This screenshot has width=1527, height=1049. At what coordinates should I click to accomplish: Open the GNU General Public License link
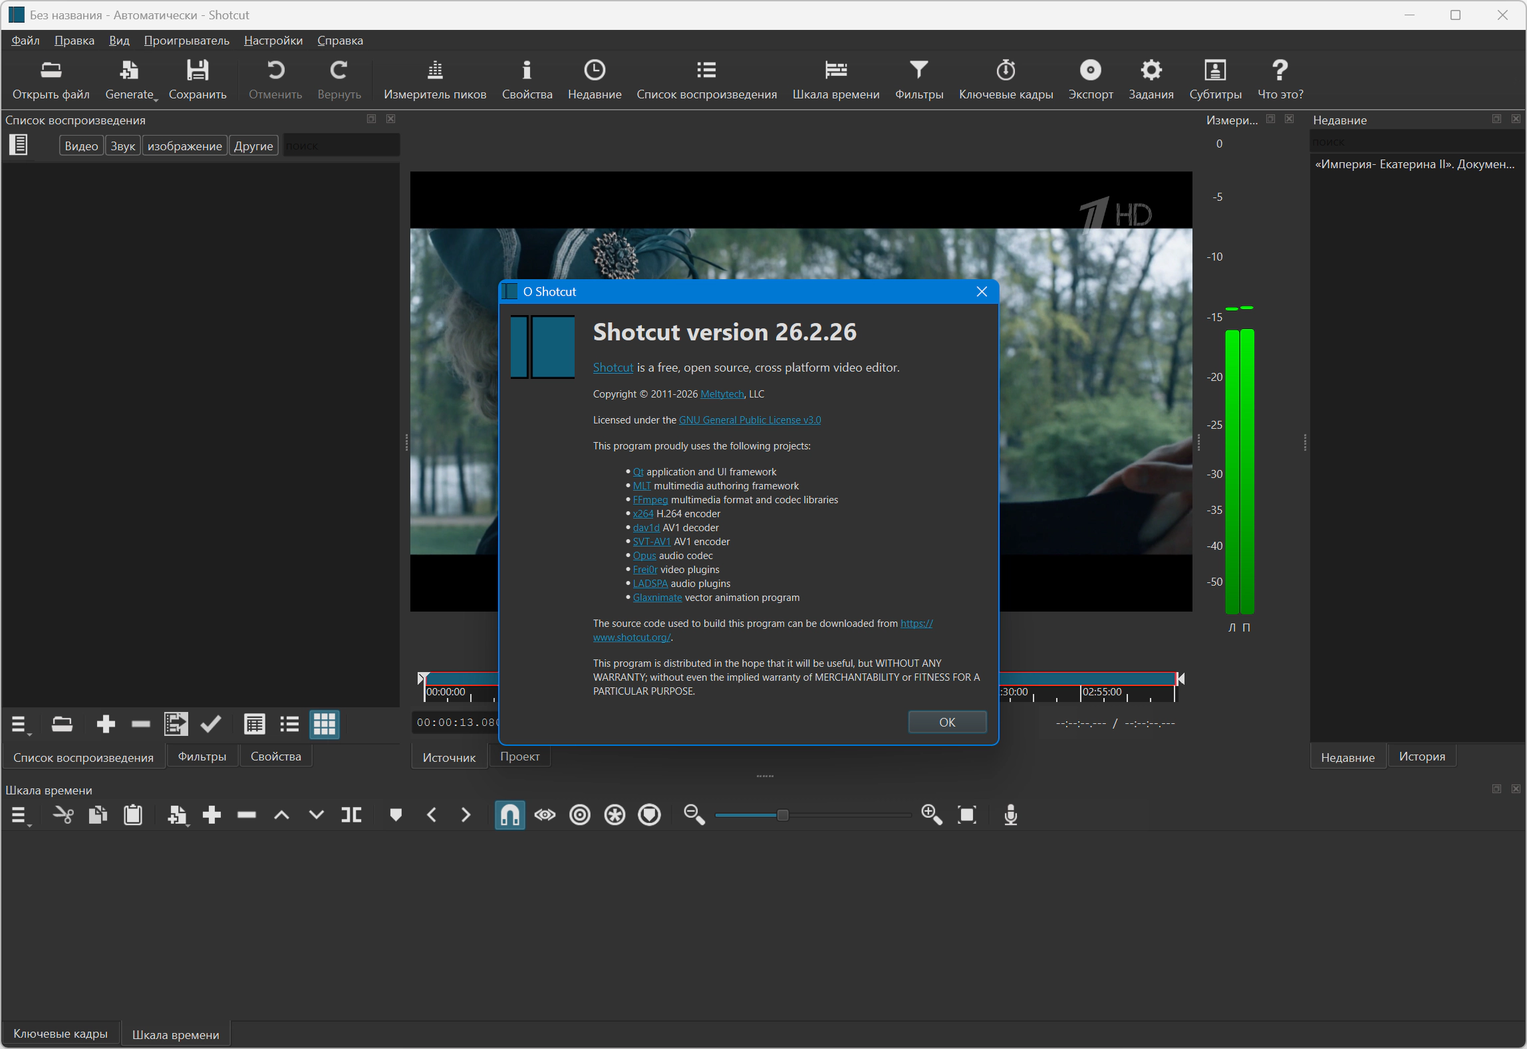tap(750, 420)
